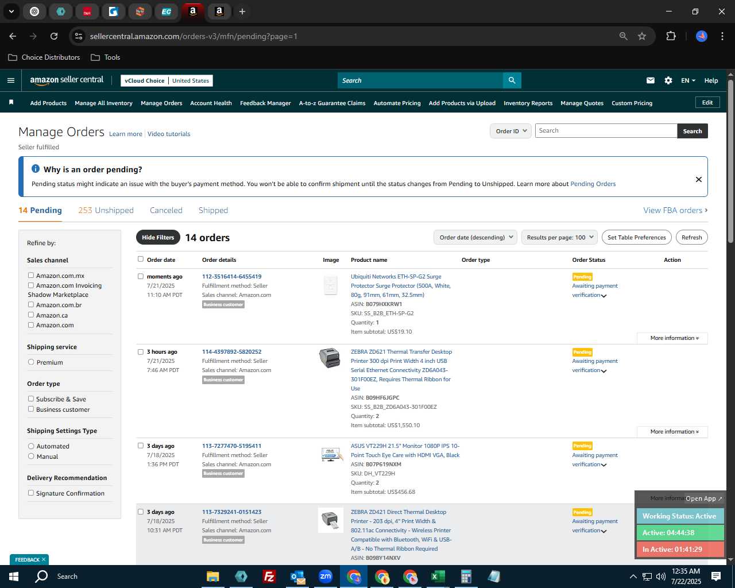735x588 pixels.
Task: Open the notifications center icon
Action: (x=716, y=577)
